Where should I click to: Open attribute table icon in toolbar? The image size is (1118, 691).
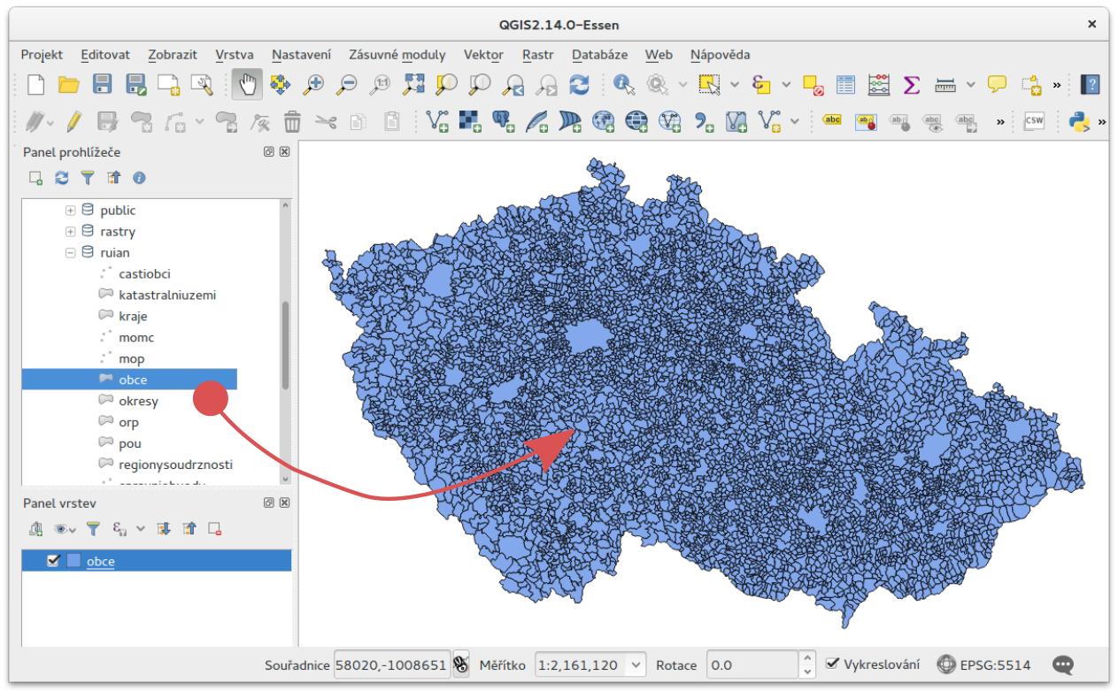coord(846,85)
